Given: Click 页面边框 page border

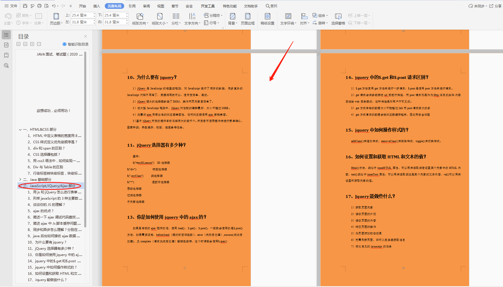Looking at the screenshot, I should coord(248,19).
